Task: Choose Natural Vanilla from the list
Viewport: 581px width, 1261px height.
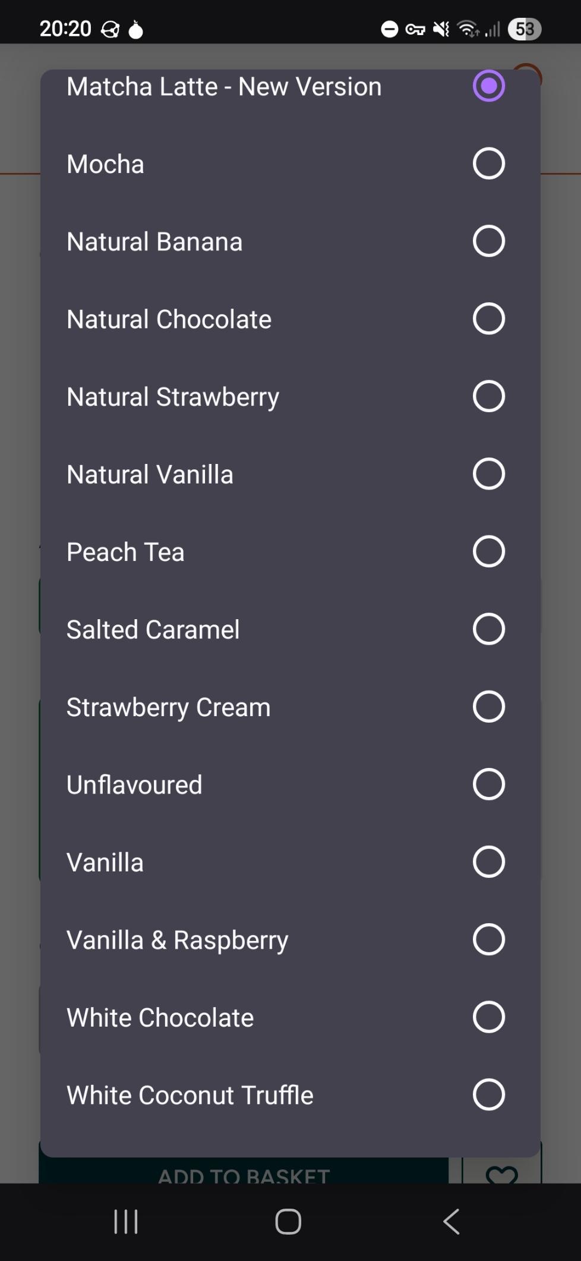Action: click(488, 474)
